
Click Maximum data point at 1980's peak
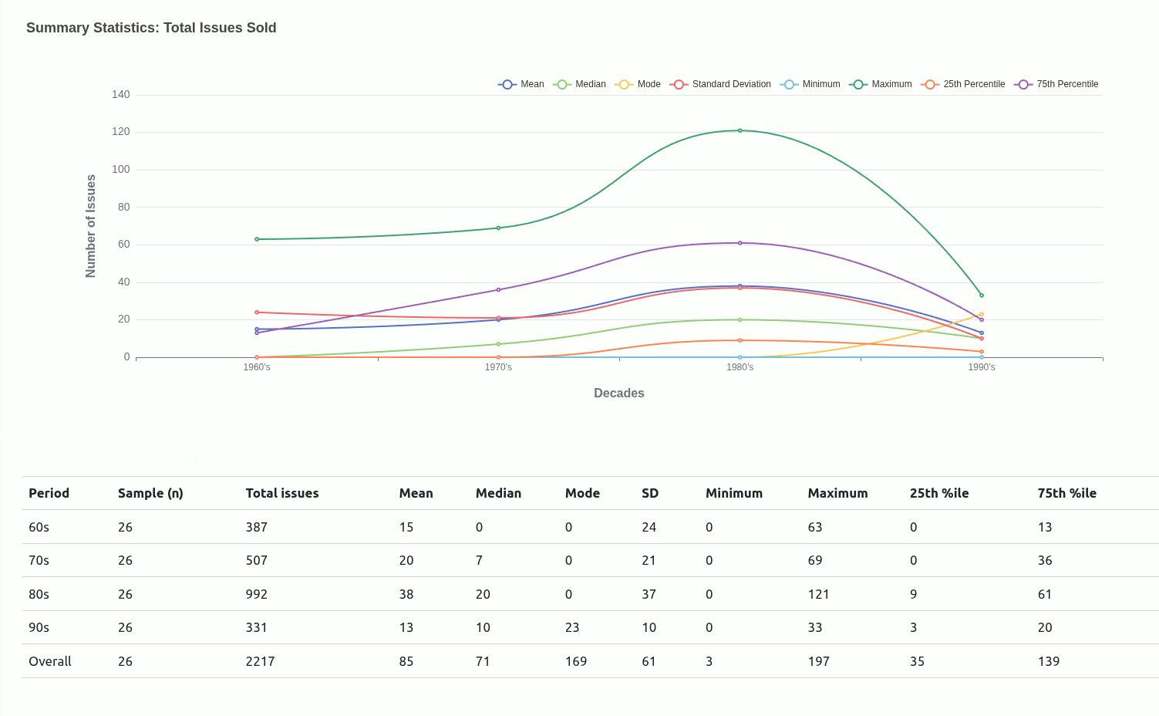click(x=740, y=130)
